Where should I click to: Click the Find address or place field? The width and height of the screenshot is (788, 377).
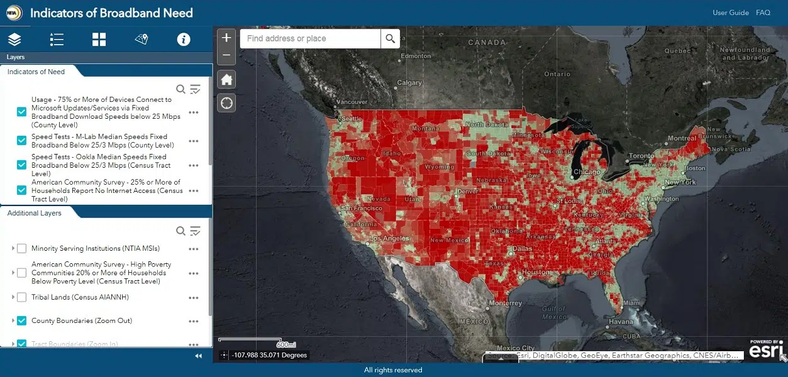click(309, 38)
